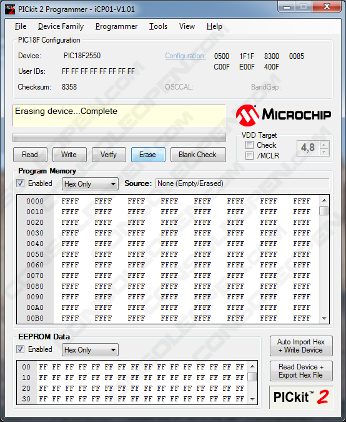Viewport: 346px width, 422px height.
Task: Click the Source field None (Empty/Erased)
Action: [242, 183]
